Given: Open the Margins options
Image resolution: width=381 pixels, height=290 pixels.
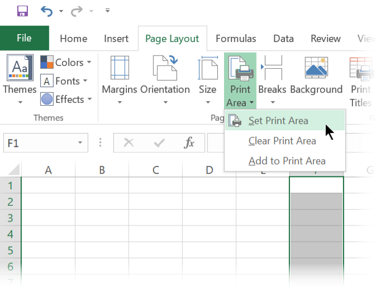Looking at the screenshot, I should pyautogui.click(x=119, y=80).
